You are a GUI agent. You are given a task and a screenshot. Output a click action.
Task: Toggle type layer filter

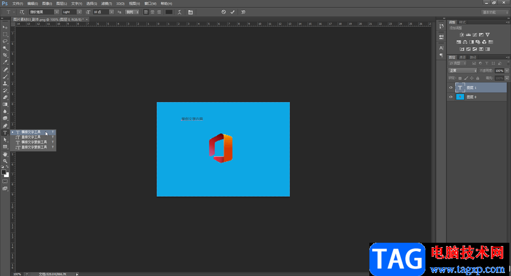click(487, 63)
